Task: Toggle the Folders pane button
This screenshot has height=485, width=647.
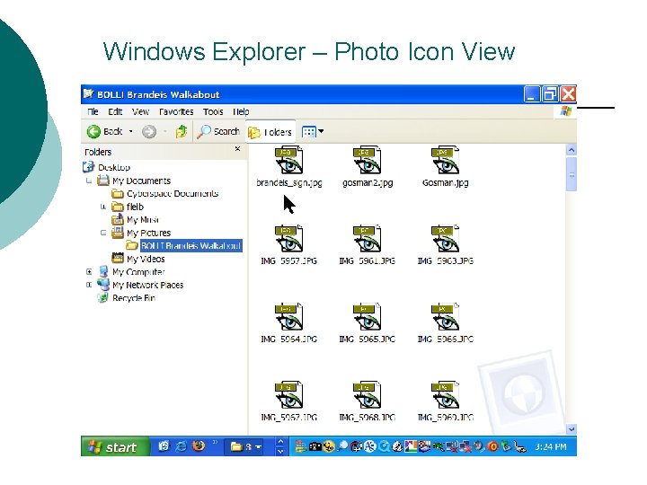Action: coord(270,132)
